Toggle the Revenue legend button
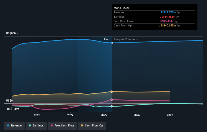 pos(14,126)
